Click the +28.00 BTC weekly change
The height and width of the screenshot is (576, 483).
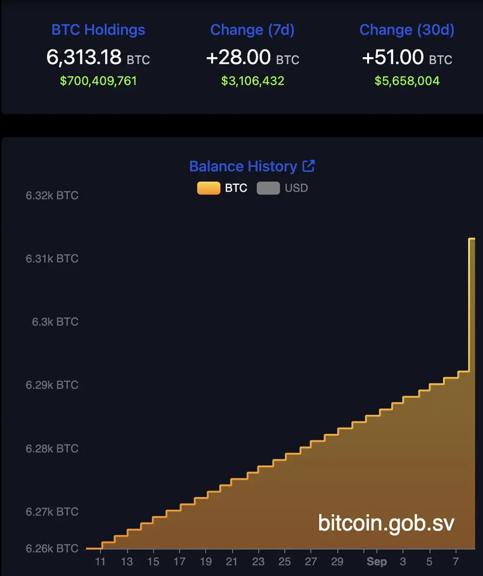pyautogui.click(x=252, y=58)
